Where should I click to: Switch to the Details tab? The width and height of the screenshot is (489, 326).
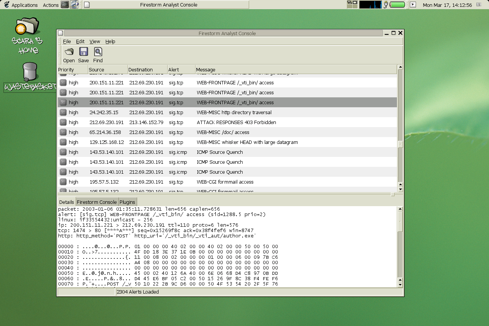point(66,202)
